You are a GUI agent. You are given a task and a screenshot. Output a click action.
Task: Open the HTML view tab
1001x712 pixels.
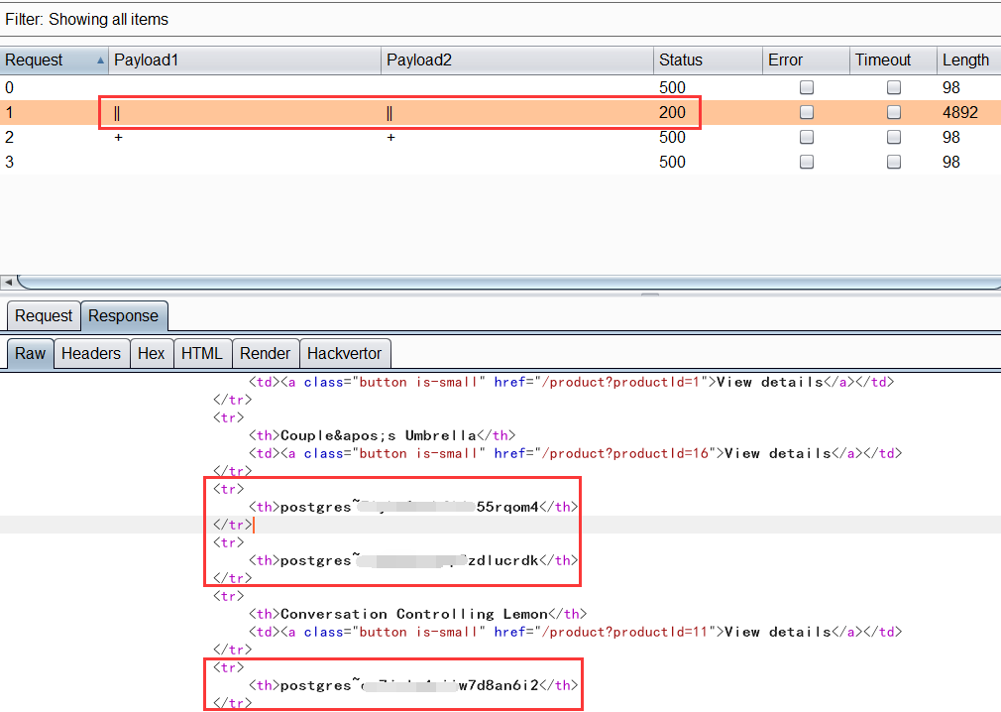click(202, 353)
